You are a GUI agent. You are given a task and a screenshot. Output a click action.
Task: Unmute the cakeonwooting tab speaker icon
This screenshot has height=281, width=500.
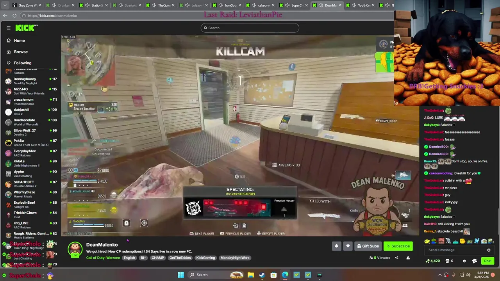click(254, 5)
